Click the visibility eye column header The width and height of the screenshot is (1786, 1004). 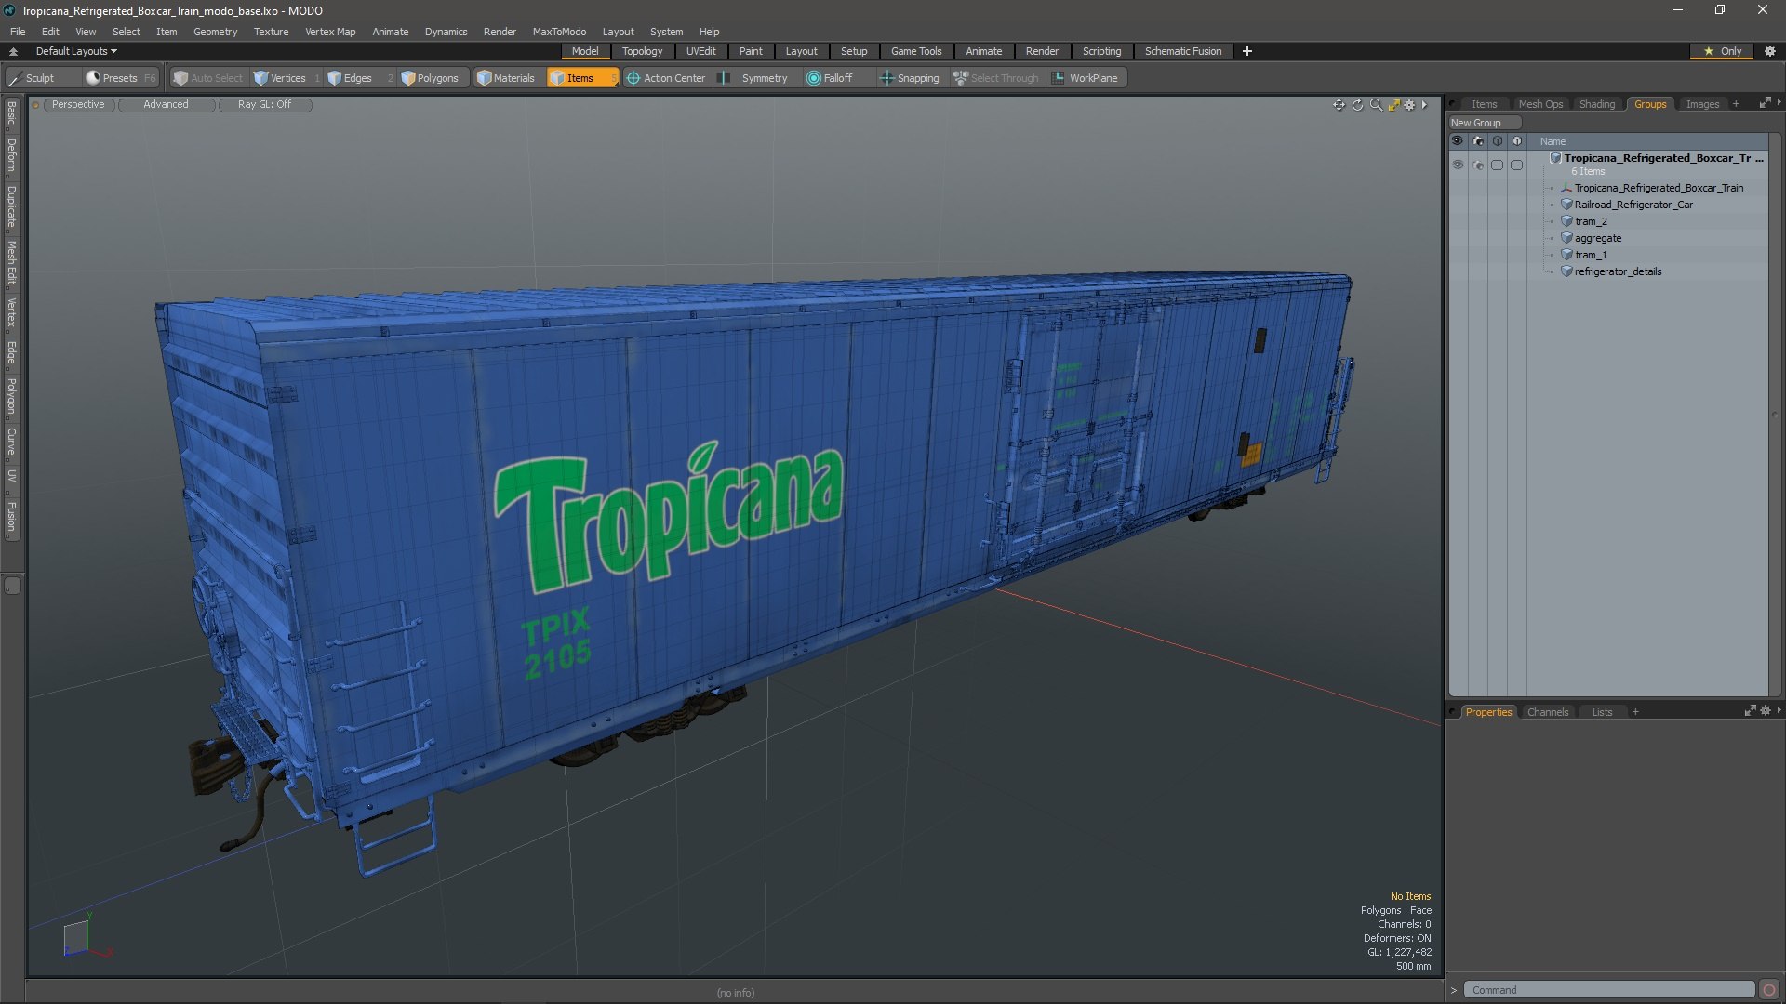[x=1458, y=141]
